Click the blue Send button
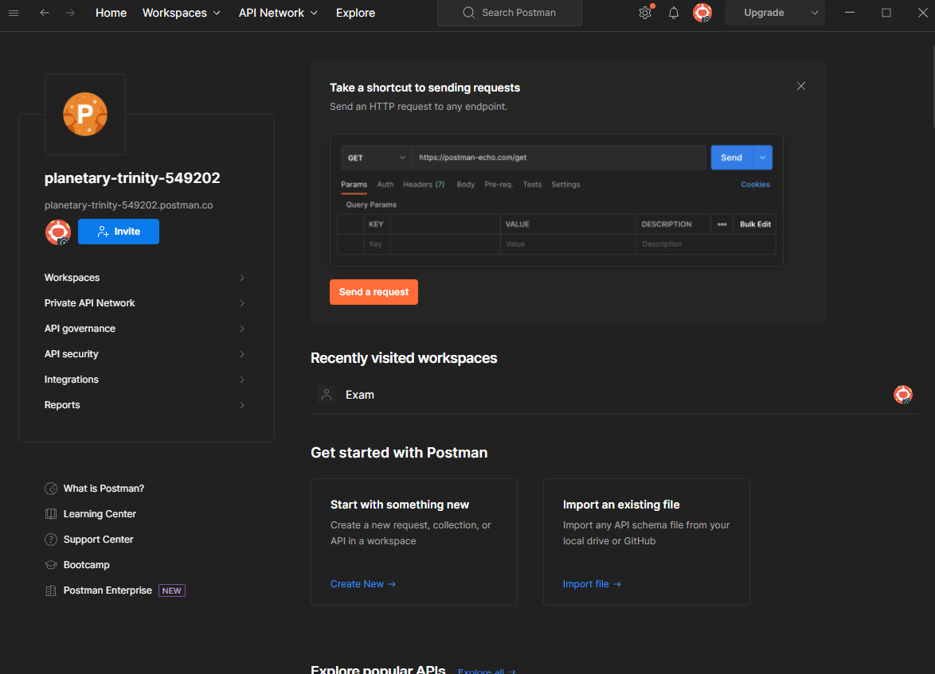Screen dimensions: 935x674 (x=731, y=158)
